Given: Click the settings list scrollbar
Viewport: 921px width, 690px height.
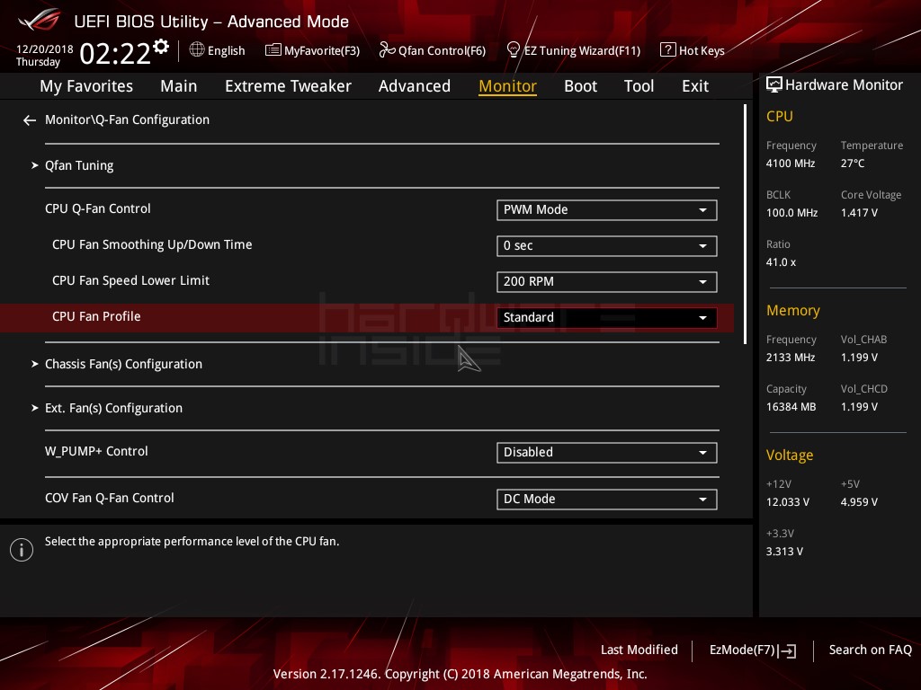Looking at the screenshot, I should point(746,224).
